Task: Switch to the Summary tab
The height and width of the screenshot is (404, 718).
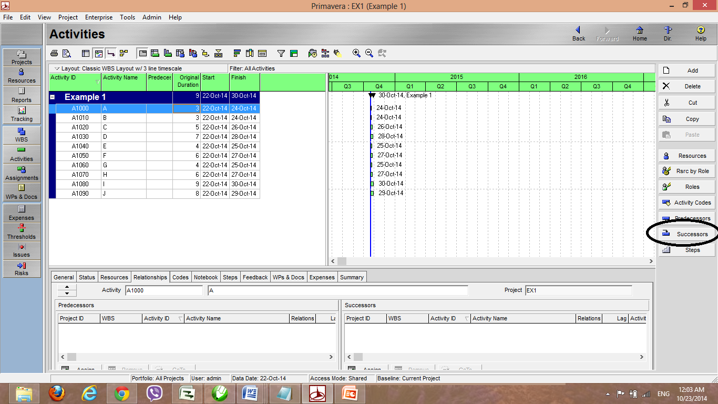Action: point(352,277)
